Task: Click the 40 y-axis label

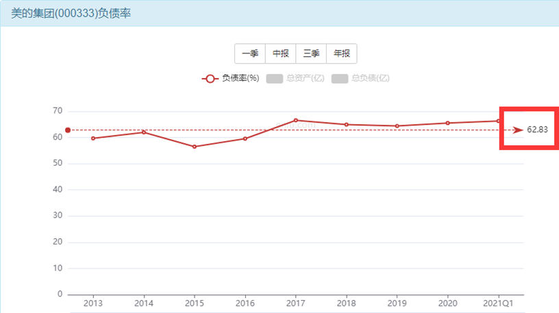Action: (x=58, y=189)
